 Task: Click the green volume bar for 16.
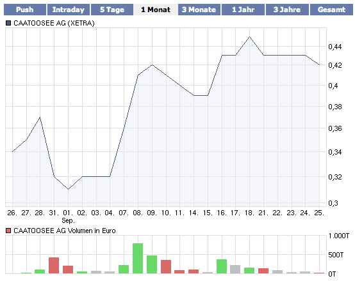[222, 266]
